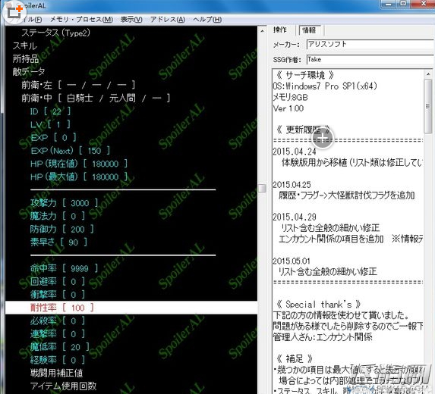Select the 魔低率 [ 20 ] row
Image resolution: width=435 pixels, height=394 pixels.
coord(60,347)
